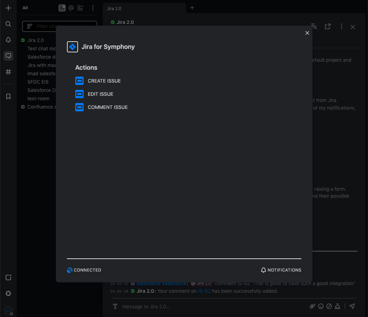
Task: Toggle text formatting with the T icon
Action: 115,306
